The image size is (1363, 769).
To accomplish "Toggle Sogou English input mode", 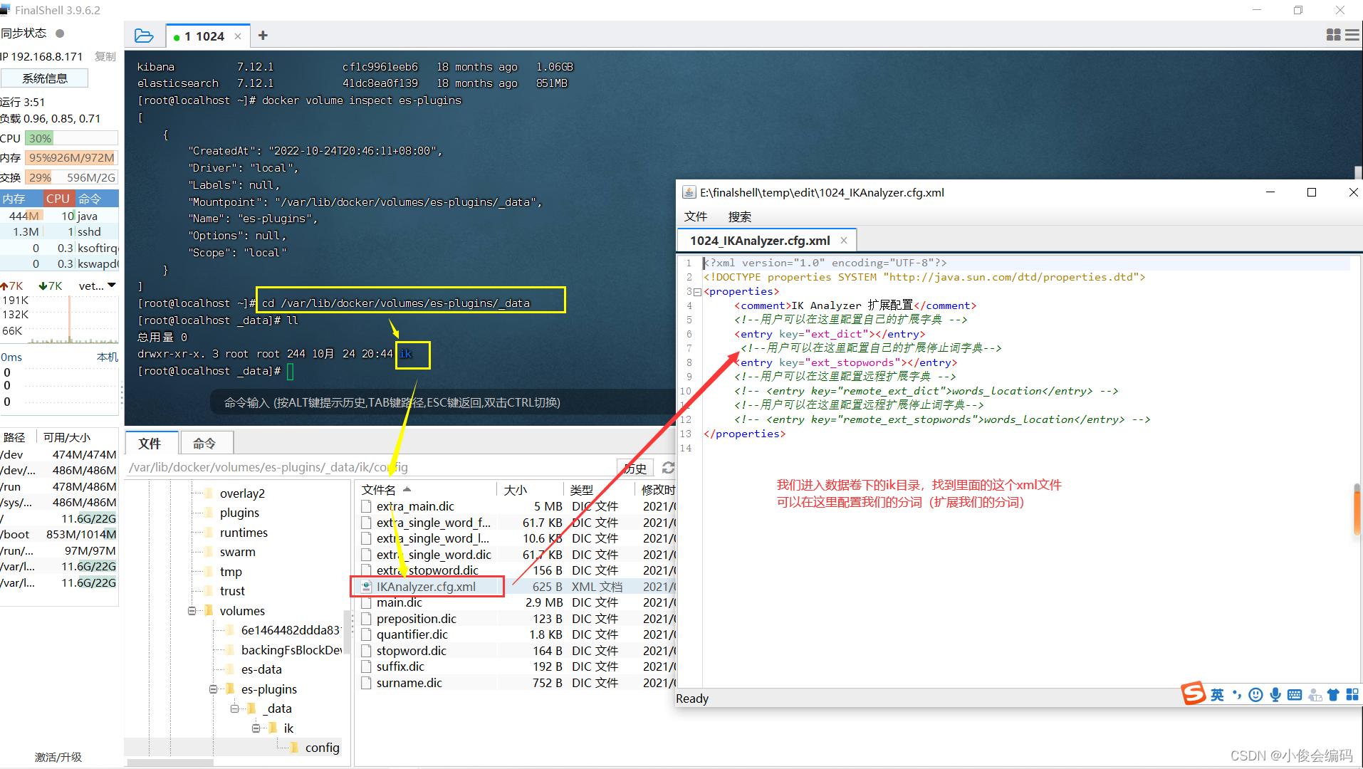I will pos(1218,694).
